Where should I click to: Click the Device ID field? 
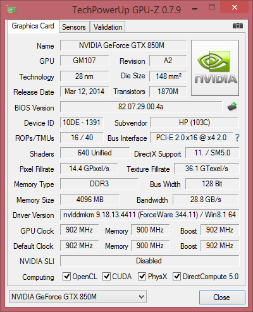(x=82, y=123)
